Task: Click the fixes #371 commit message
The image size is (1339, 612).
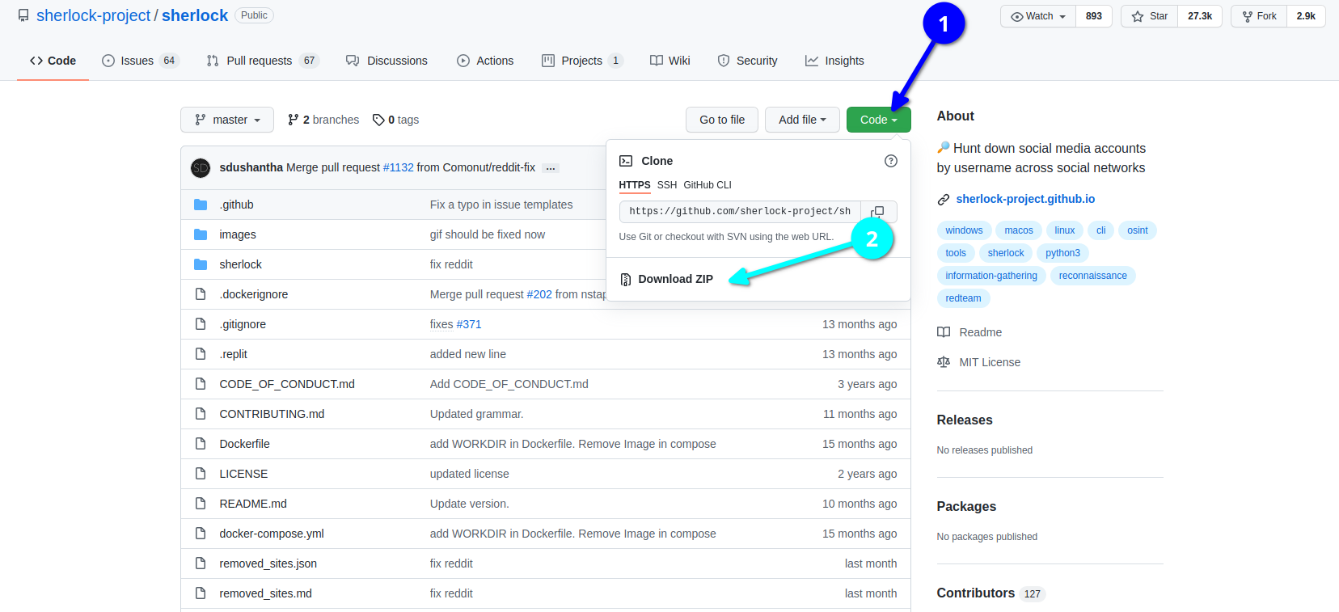Action: point(455,324)
